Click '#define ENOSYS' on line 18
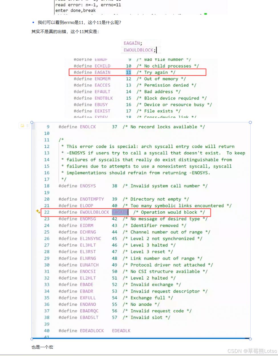This screenshot has height=356, width=278. [77, 186]
